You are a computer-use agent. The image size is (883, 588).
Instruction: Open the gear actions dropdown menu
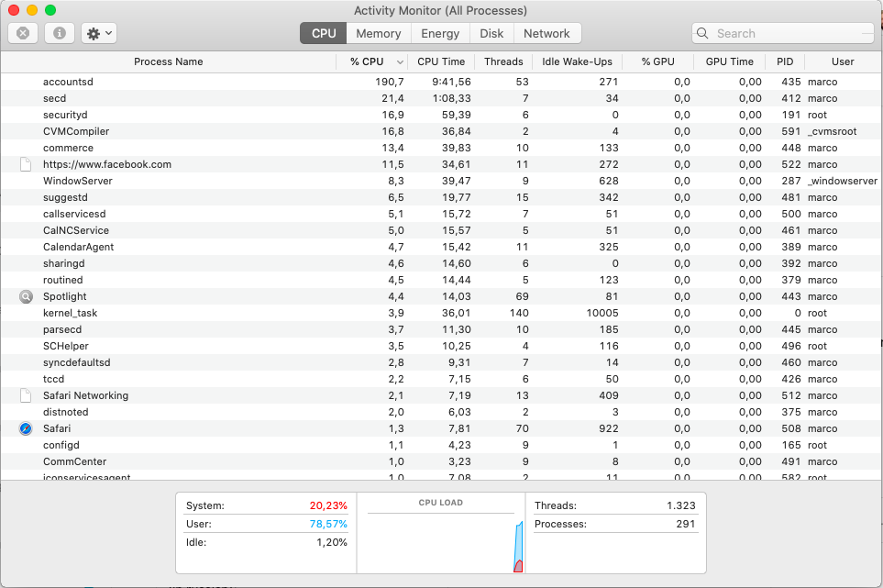pos(99,33)
